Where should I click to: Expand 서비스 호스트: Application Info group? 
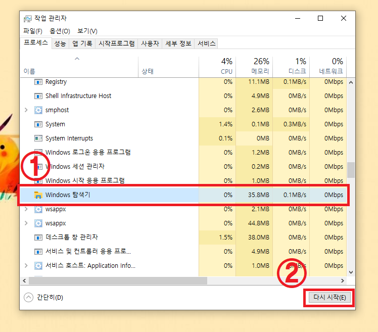26,266
